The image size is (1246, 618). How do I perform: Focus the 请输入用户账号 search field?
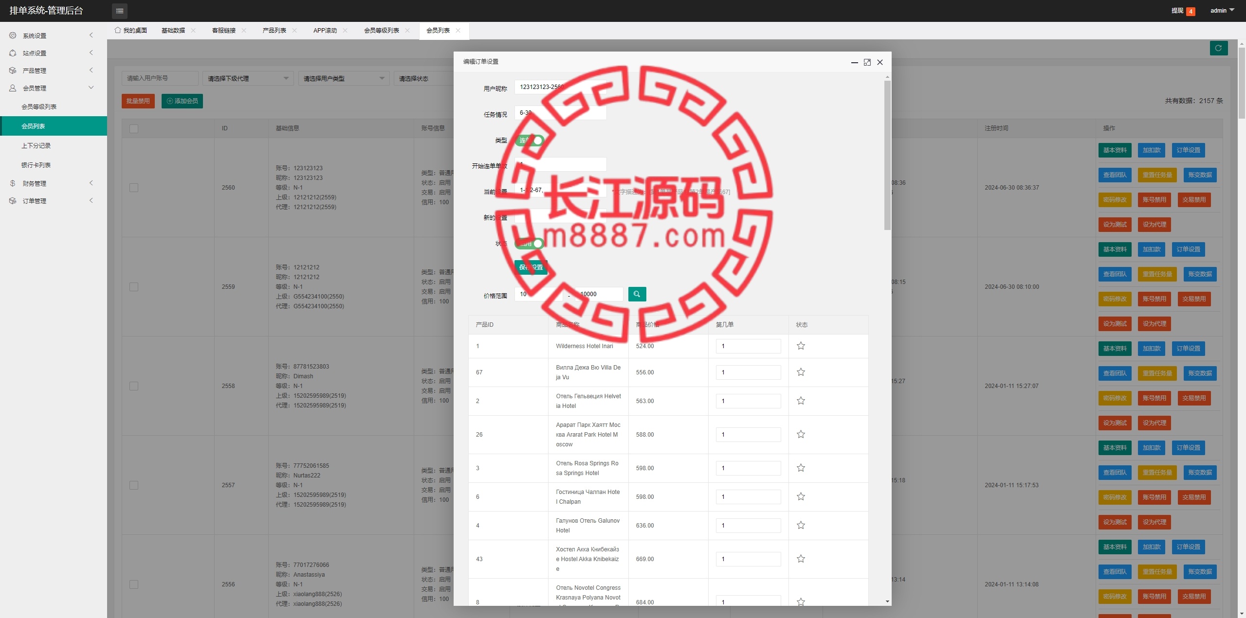coord(160,78)
